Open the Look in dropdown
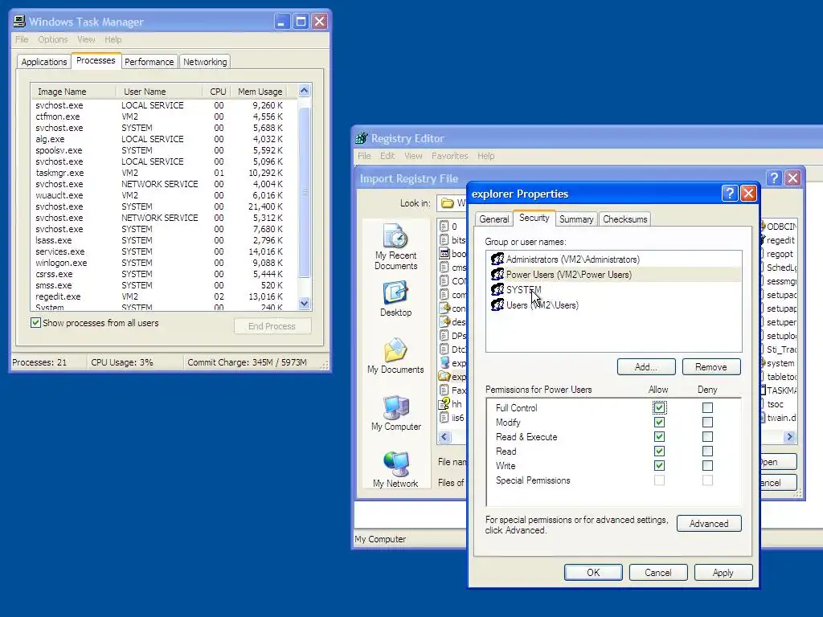The height and width of the screenshot is (617, 823). (452, 203)
